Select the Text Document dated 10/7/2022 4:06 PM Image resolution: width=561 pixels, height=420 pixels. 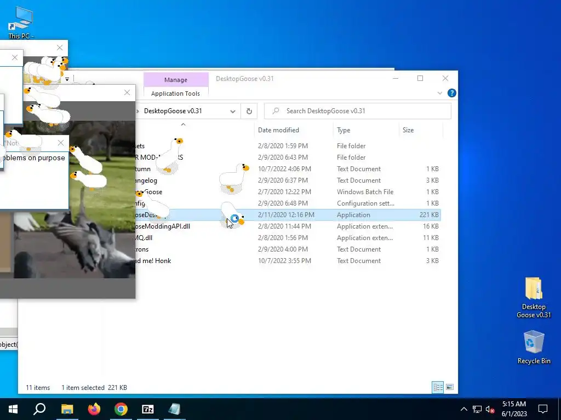(288, 169)
